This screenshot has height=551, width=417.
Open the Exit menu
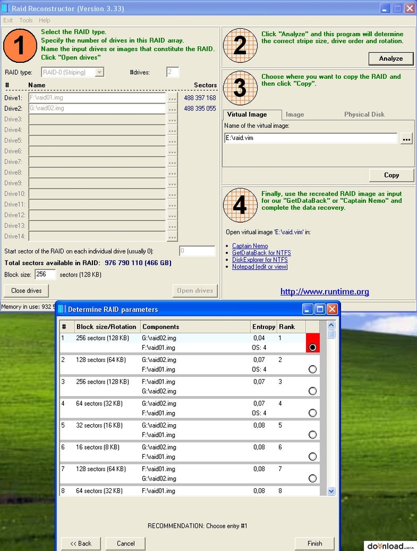[x=8, y=20]
